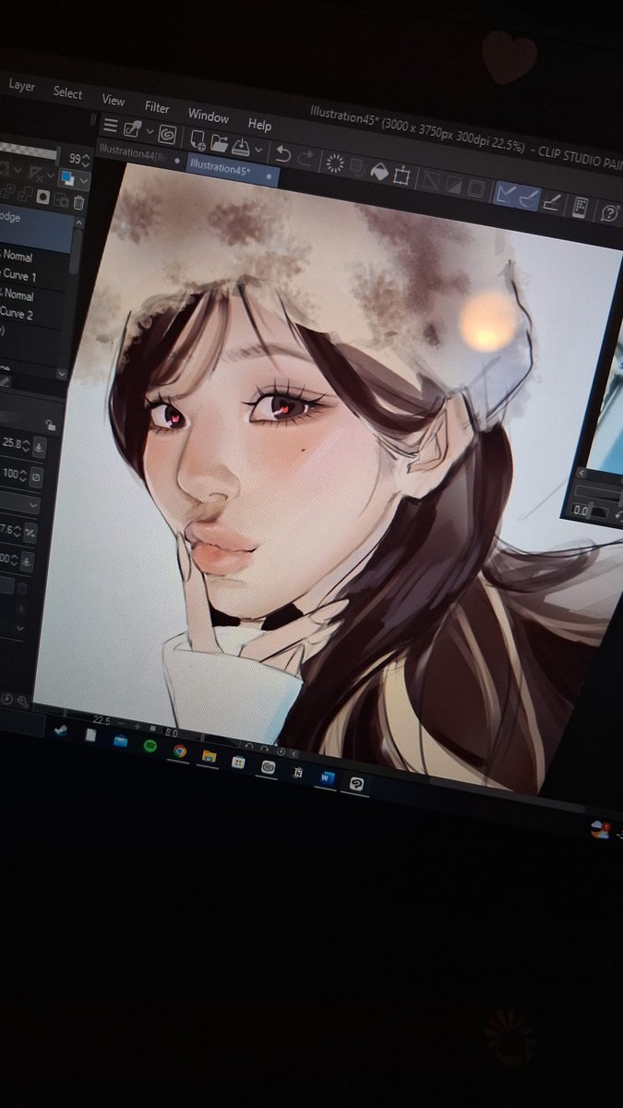Click the rotation value 8.0 on canvas bar

click(x=171, y=733)
